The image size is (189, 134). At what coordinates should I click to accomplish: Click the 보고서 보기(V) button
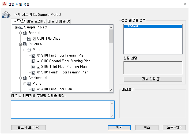point(28,128)
